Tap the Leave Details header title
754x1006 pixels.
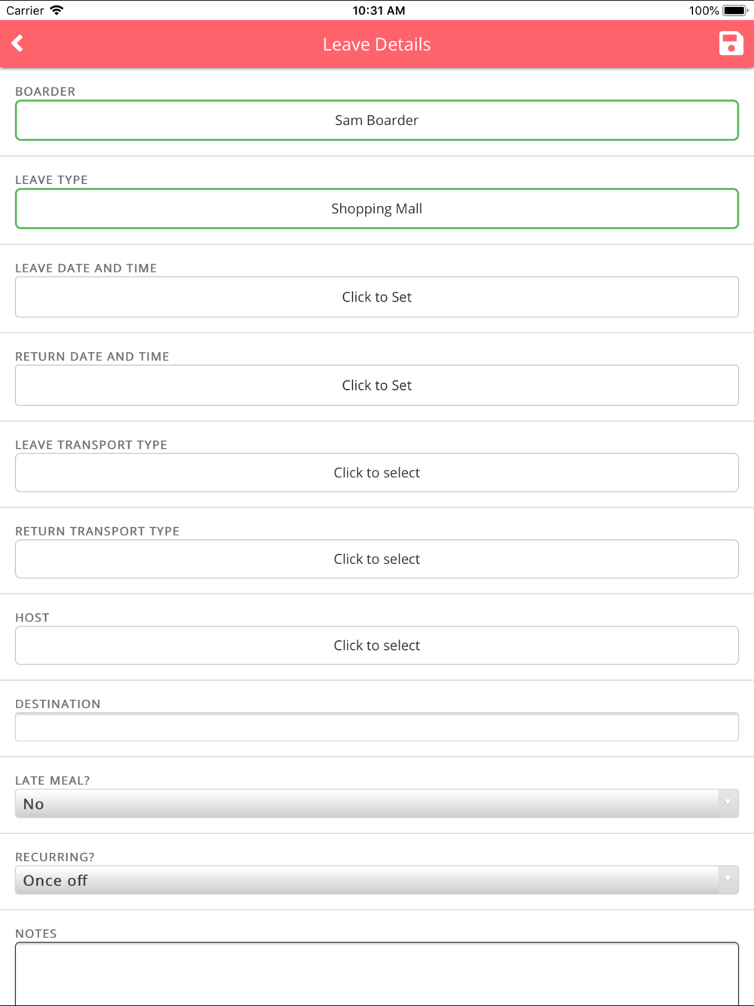(377, 44)
